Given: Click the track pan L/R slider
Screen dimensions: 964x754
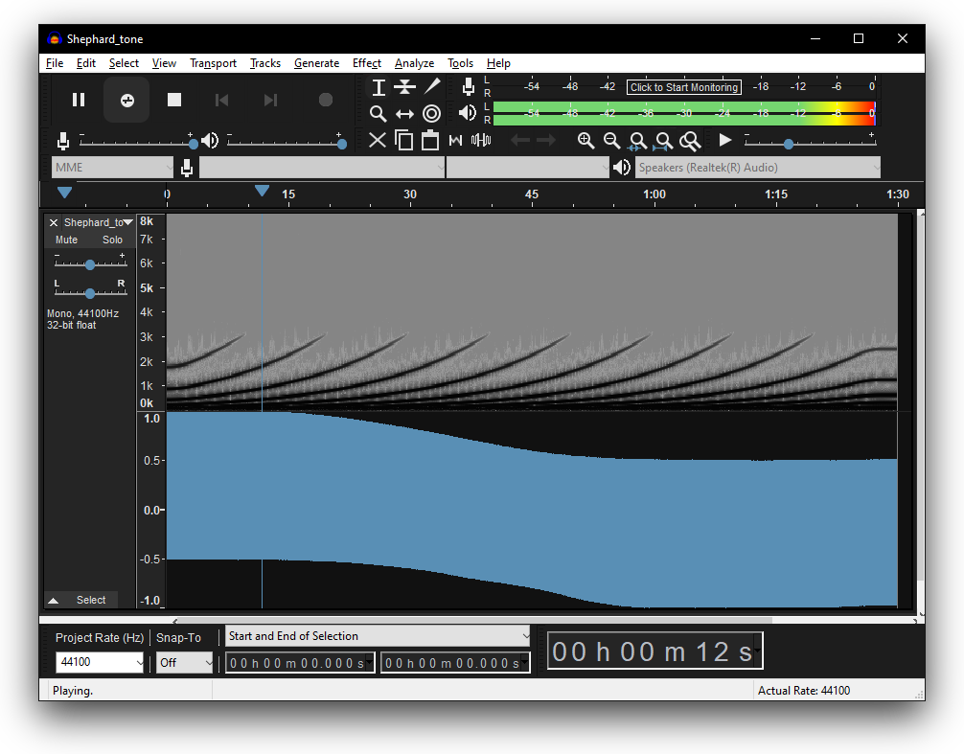Looking at the screenshot, I should (x=90, y=292).
